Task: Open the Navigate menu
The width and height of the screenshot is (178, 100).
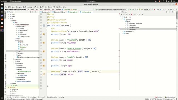Action: (x=19, y=7)
